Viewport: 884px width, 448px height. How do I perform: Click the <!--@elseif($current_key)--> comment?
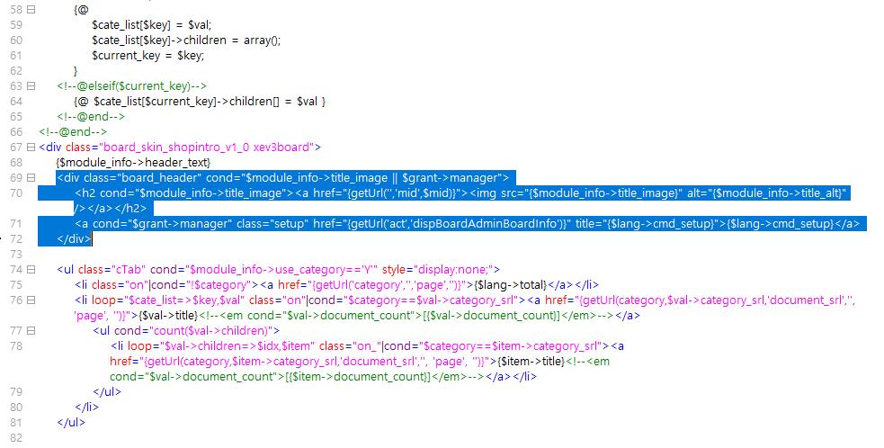(x=132, y=85)
